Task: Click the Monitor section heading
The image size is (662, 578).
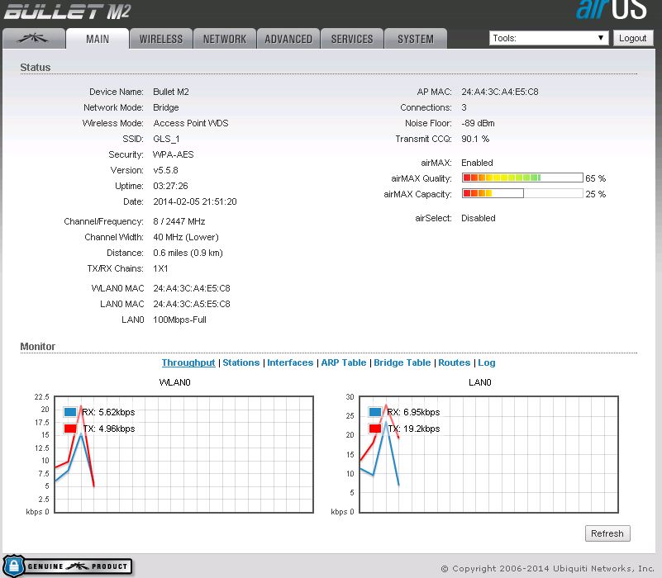Action: point(37,346)
